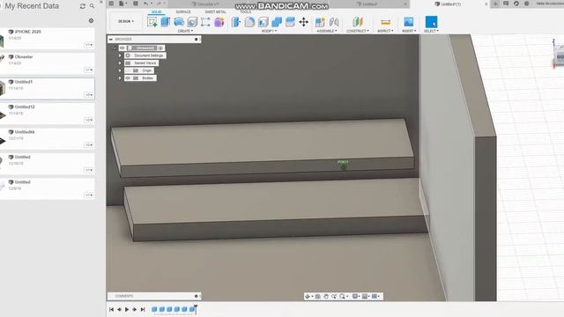Toggle visibility of Origin folder
564x317 pixels.
(128, 70)
